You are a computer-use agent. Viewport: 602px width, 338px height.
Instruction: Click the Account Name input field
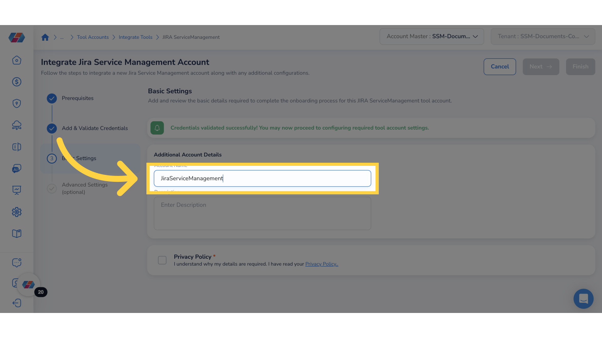[x=262, y=178]
